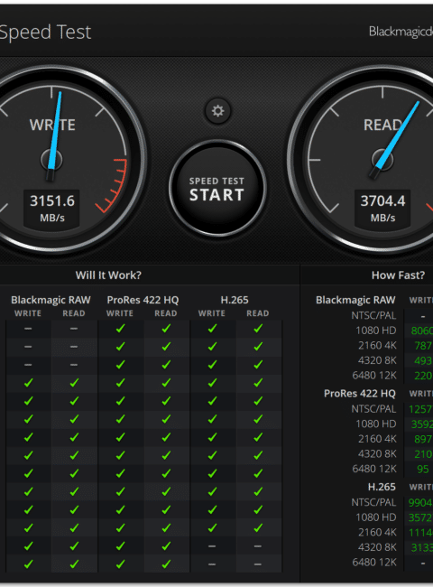Click the 'How Fast?' panel header

click(398, 275)
